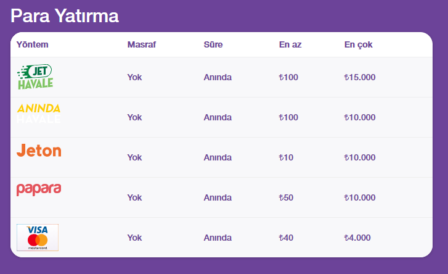Pick the Papara payment logo
Viewport: 448px width, 274px height.
39,189
